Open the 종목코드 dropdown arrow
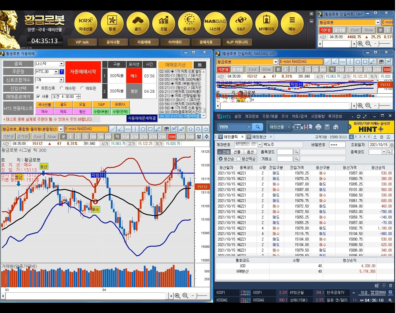Viewport: 396px width, 313px height. coord(384,152)
